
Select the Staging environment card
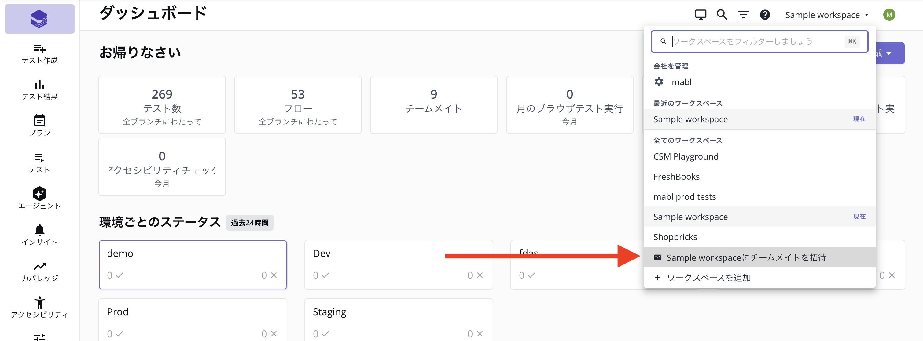point(399,320)
